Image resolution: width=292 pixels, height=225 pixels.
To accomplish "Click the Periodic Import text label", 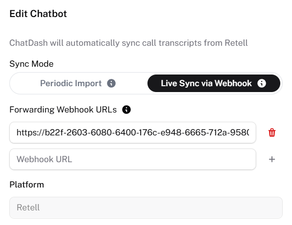I will coord(71,83).
